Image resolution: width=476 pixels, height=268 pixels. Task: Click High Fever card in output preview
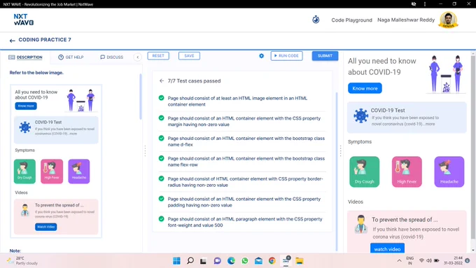[x=407, y=172]
